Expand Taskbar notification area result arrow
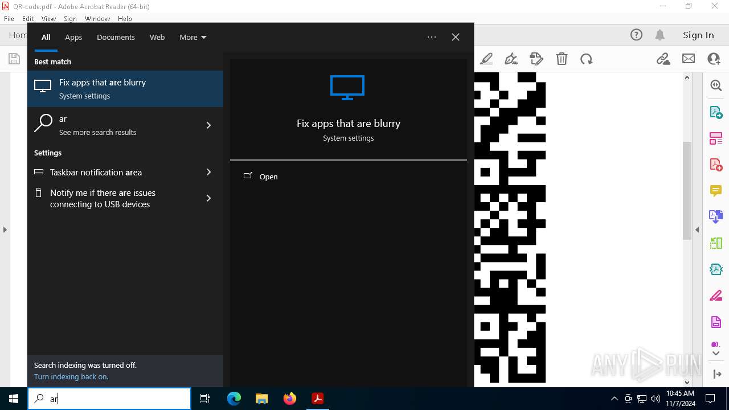This screenshot has width=729, height=410. pyautogui.click(x=208, y=172)
